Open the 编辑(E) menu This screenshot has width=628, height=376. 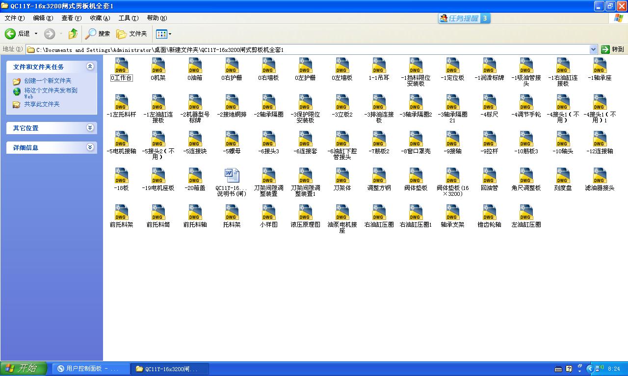click(x=43, y=18)
